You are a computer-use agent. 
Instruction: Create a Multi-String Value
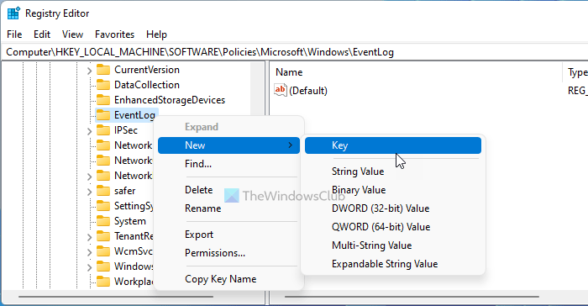click(392, 245)
